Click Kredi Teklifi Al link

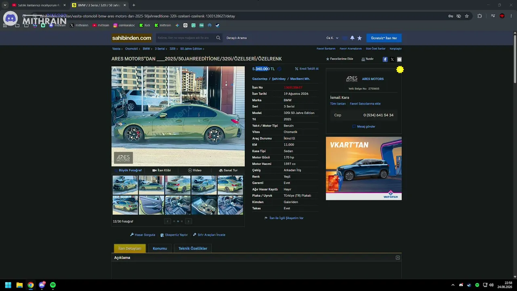coord(307,69)
